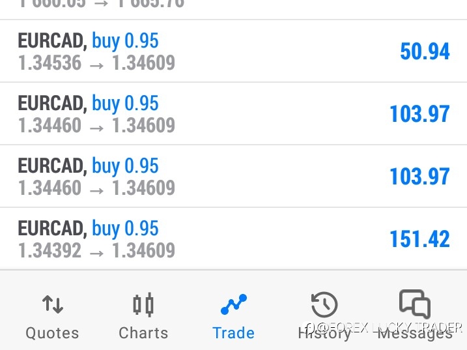Image resolution: width=467 pixels, height=350 pixels.
Task: Switch to the Quotes tab label
Action: [52, 333]
